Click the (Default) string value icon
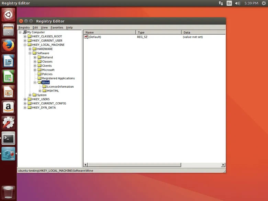268x201 pixels. click(86, 37)
